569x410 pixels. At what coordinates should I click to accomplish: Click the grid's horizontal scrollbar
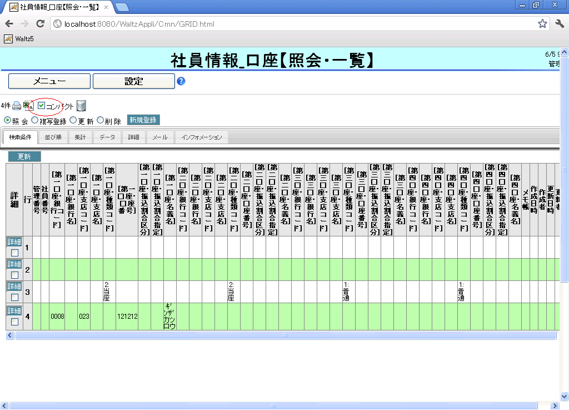point(286,335)
